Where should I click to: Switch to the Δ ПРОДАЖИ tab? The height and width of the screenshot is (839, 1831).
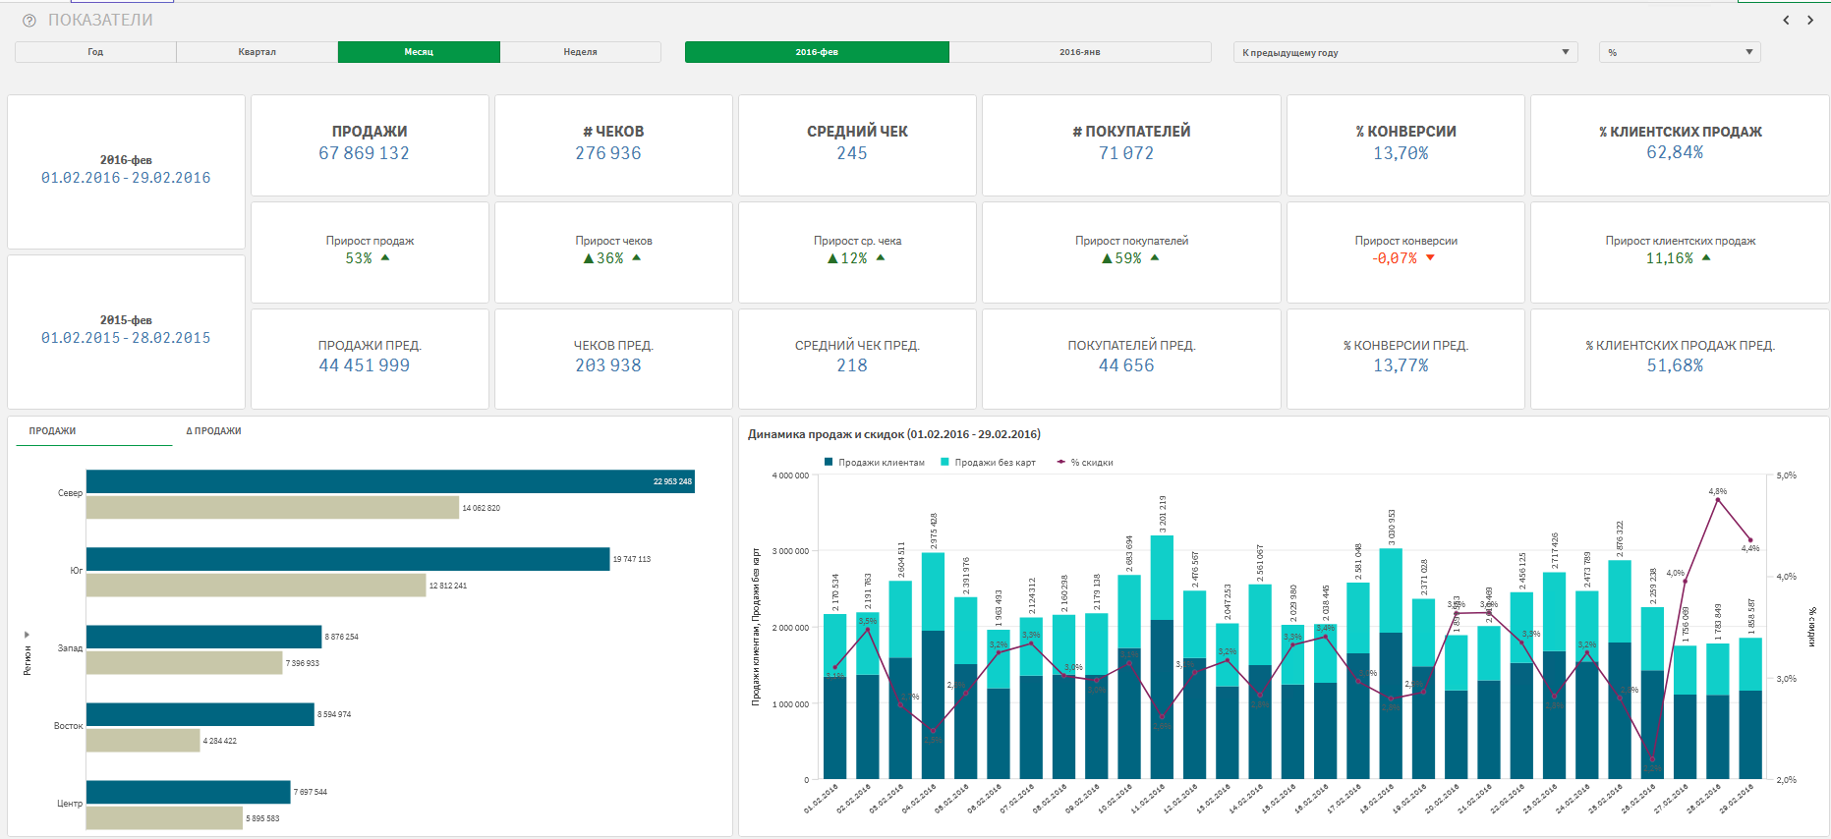point(213,431)
